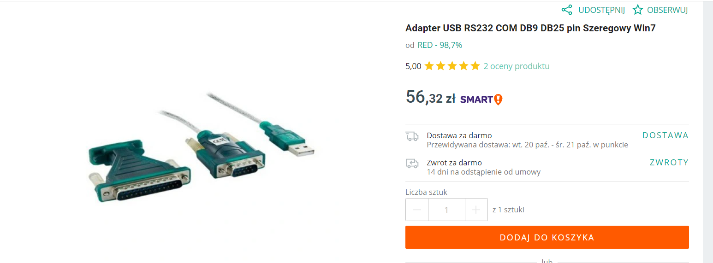Open the DOSTAWA details link

(665, 135)
